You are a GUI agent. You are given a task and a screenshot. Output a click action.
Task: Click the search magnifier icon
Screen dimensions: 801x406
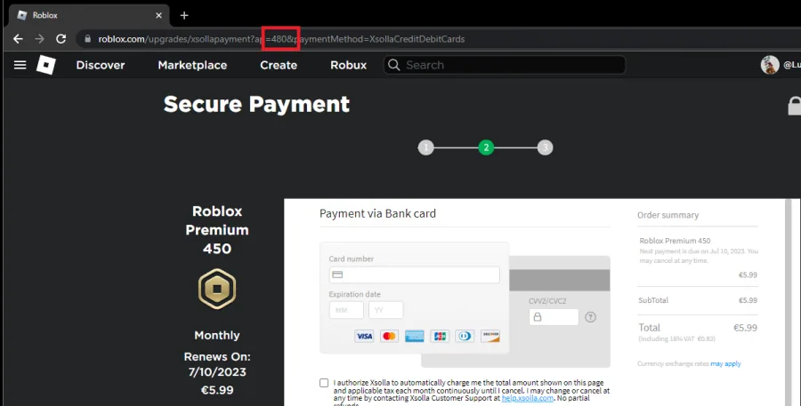coord(394,65)
